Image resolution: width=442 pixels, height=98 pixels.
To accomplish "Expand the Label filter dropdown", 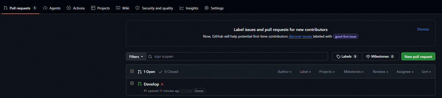I will 305,72.
